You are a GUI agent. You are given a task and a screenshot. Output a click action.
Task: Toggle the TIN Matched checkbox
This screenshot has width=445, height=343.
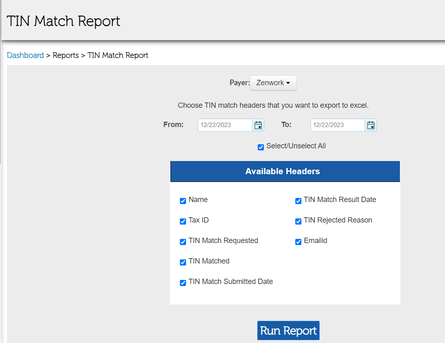tap(183, 262)
